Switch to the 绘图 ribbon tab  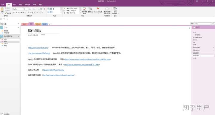click(x=20, y=5)
